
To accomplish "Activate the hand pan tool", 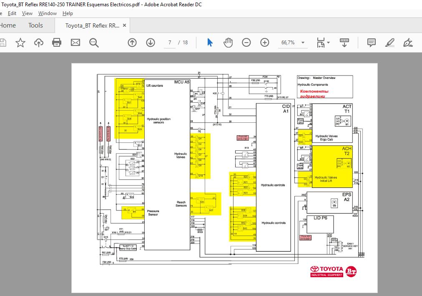I will tap(228, 43).
